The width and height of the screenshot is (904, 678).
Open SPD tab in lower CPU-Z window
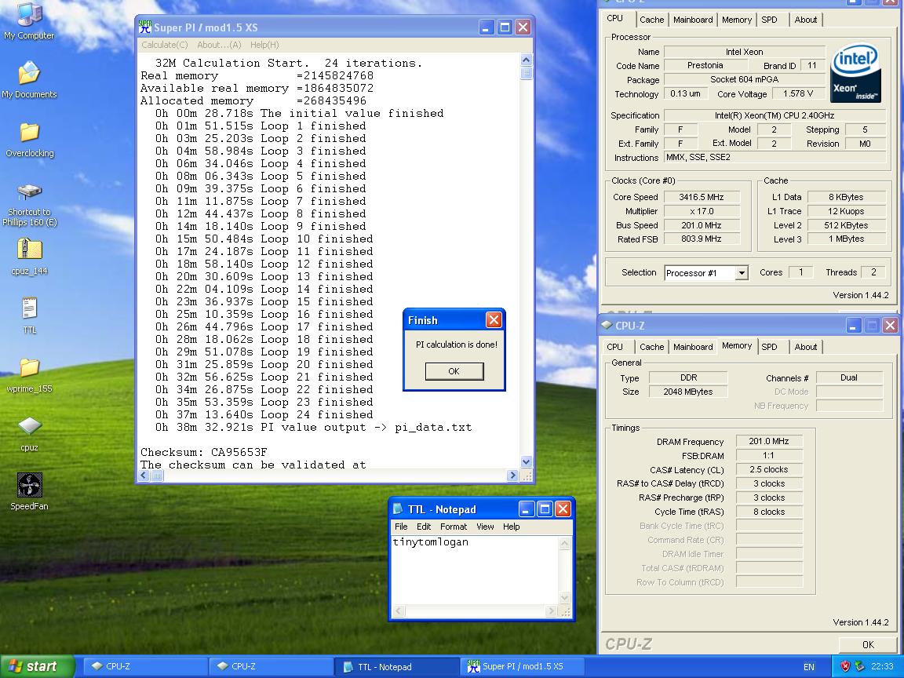(769, 347)
